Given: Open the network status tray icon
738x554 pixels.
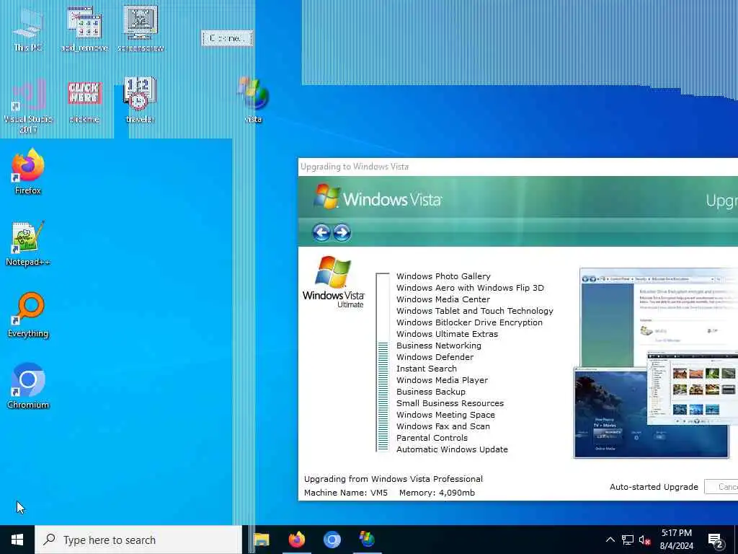Looking at the screenshot, I should [628, 540].
